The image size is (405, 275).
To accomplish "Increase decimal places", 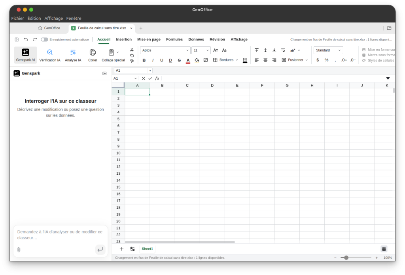I will 344,60.
